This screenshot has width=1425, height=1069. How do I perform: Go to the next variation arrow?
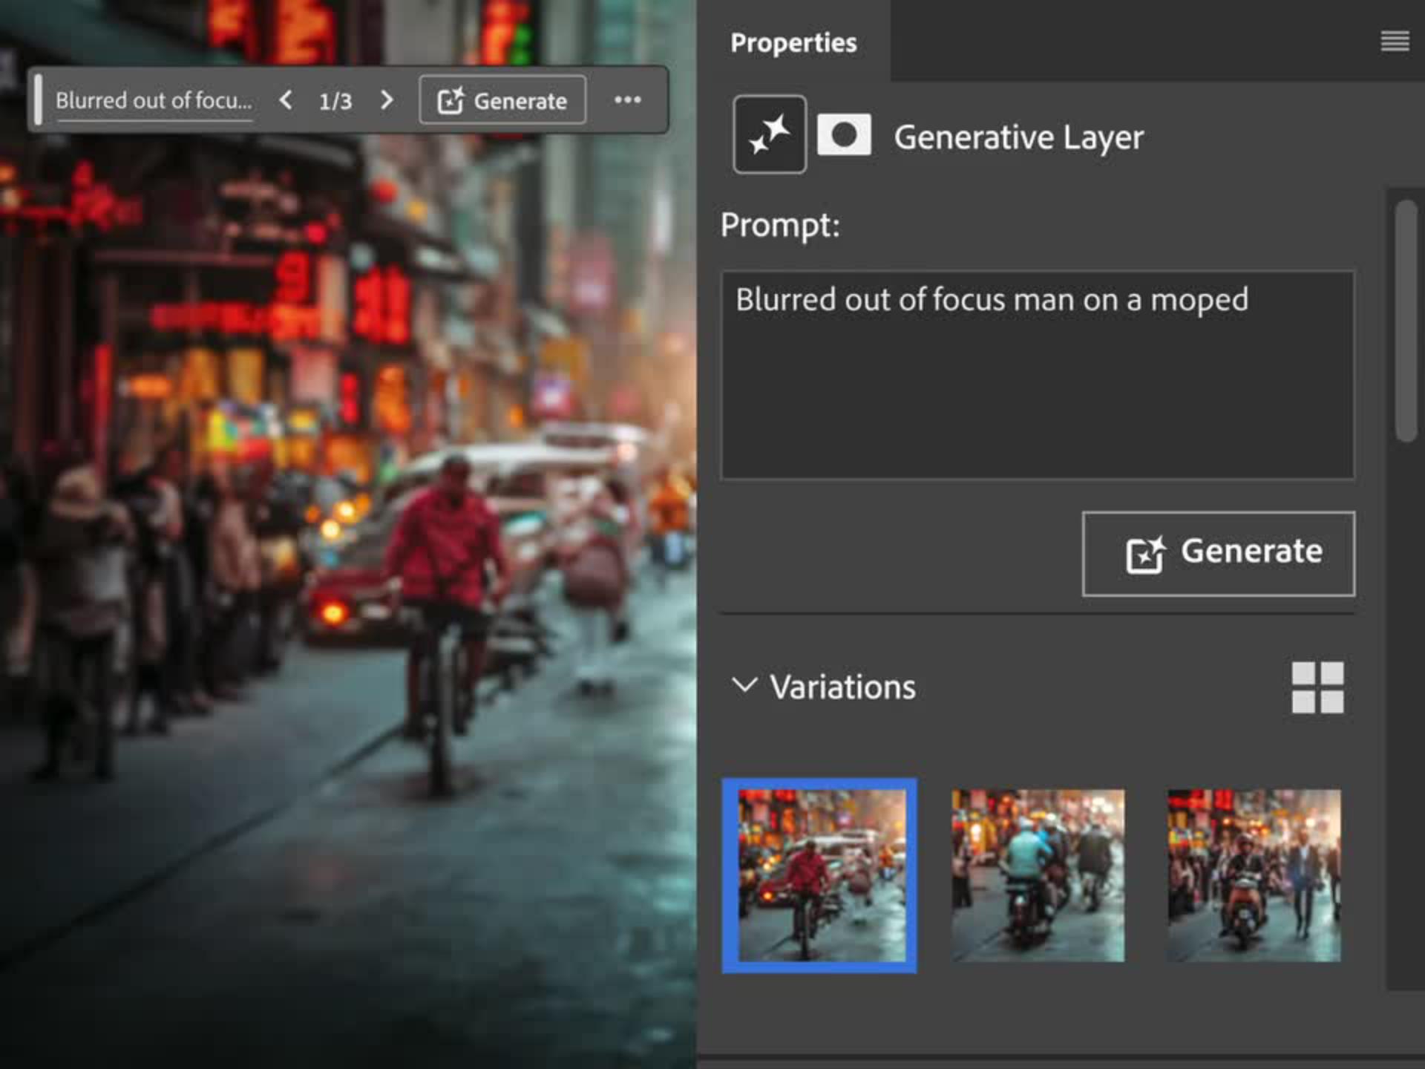[387, 100]
